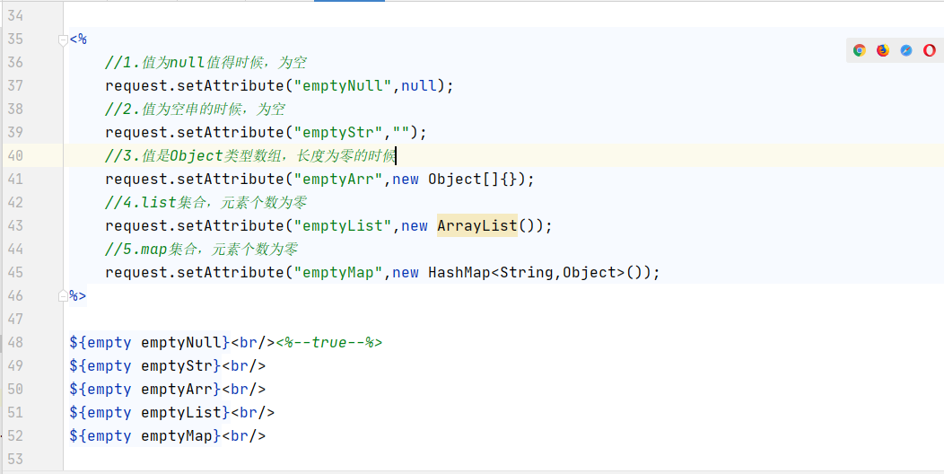The image size is (944, 474).
Task: Click ${empty emptyList} expression on line 51
Action: (x=150, y=413)
